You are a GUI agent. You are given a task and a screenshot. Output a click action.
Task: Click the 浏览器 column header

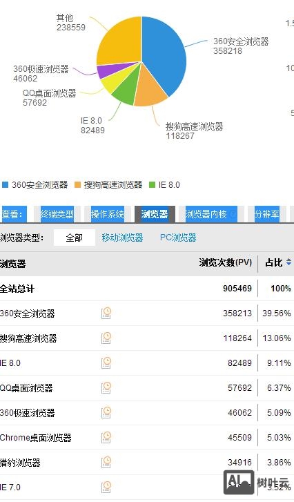pyautogui.click(x=13, y=264)
